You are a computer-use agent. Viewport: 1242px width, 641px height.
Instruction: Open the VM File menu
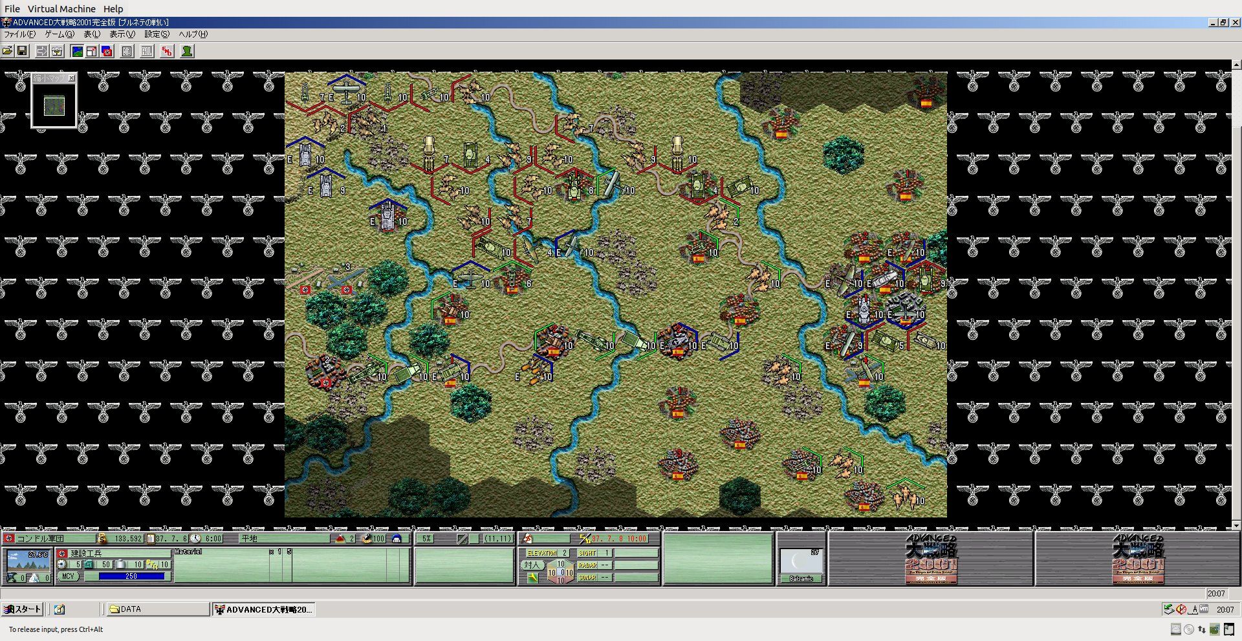click(12, 9)
